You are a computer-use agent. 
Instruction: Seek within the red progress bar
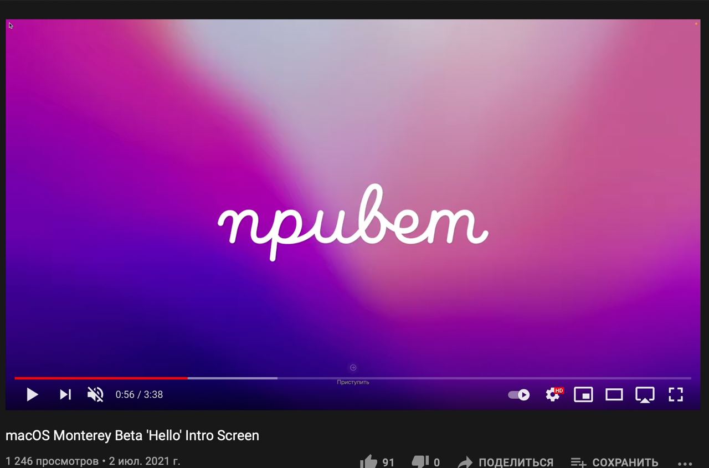click(x=101, y=378)
